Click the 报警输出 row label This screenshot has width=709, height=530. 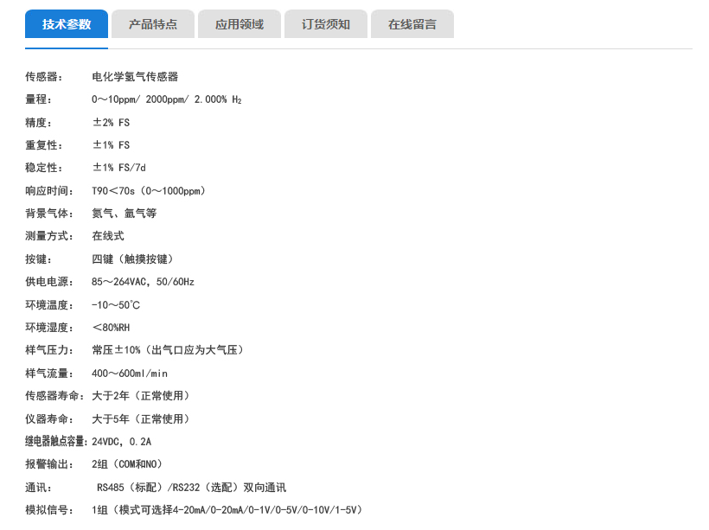point(41,463)
